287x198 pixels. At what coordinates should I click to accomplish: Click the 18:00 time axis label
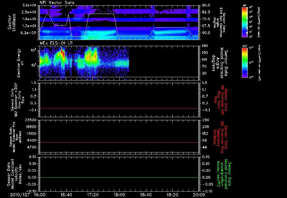click(119, 195)
